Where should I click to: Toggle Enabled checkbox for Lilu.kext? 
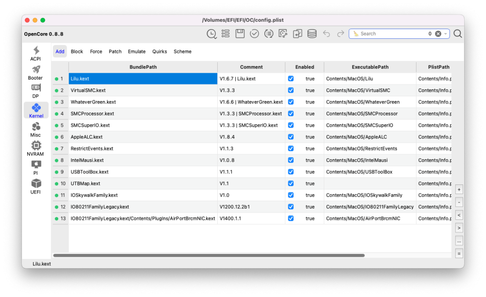[291, 79]
